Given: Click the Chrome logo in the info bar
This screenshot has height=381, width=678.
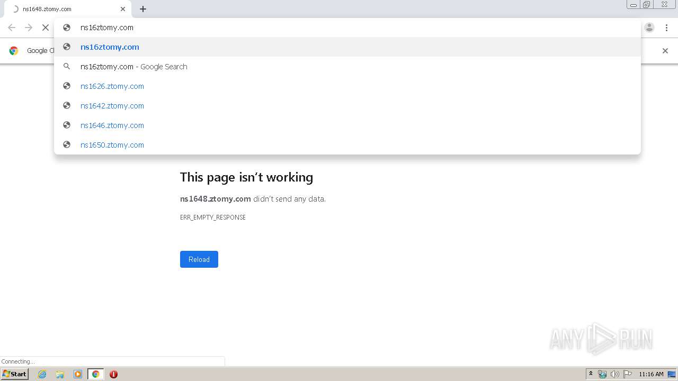Looking at the screenshot, I should pyautogui.click(x=14, y=51).
